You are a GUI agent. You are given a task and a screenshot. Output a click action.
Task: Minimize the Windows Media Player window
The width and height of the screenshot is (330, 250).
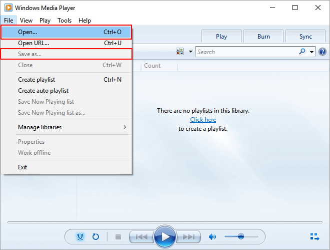[x=272, y=8]
